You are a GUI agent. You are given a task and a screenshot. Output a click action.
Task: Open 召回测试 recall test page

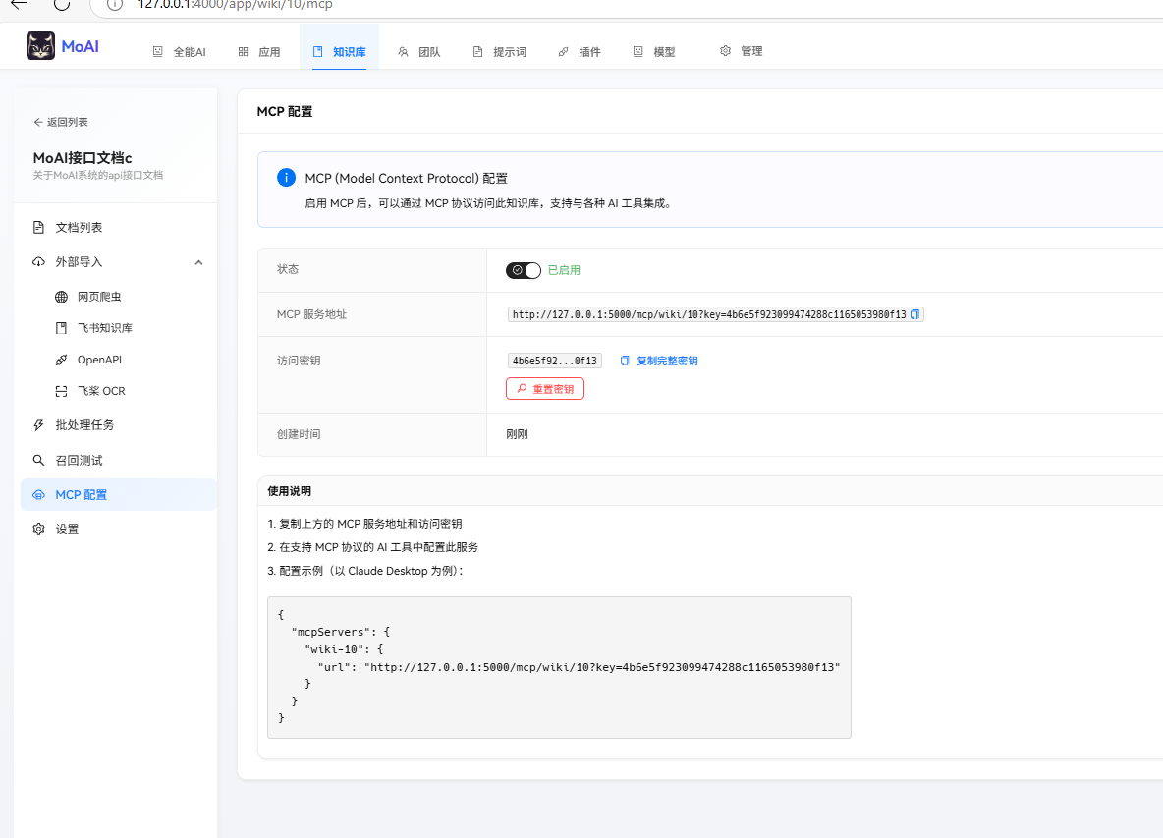pos(79,460)
